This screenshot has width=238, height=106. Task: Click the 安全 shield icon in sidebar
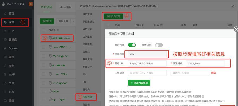pyautogui.click(x=5, y=66)
